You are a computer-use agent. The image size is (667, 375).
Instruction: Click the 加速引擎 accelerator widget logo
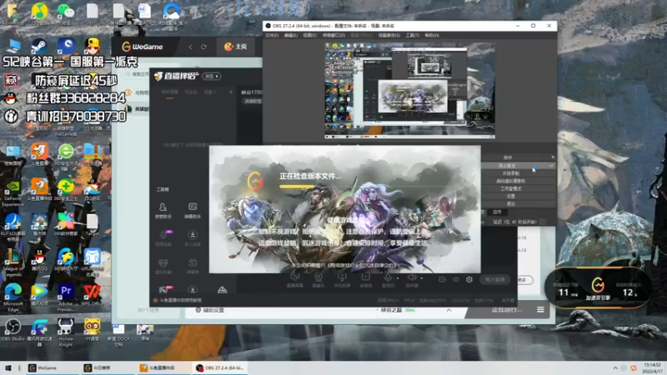point(598,285)
